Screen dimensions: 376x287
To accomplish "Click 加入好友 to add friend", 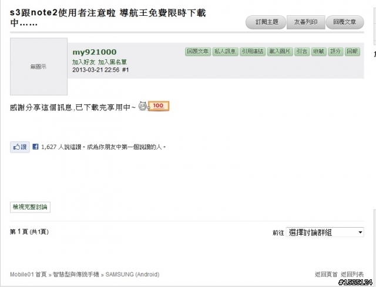I will [83, 62].
